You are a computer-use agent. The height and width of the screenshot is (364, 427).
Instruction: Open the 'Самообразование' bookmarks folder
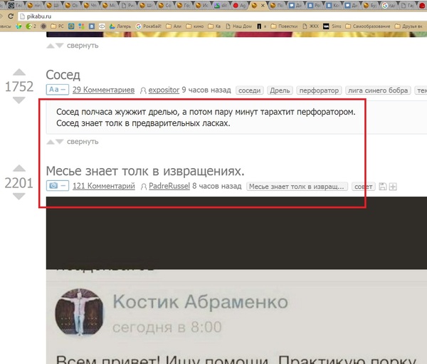tap(368, 26)
